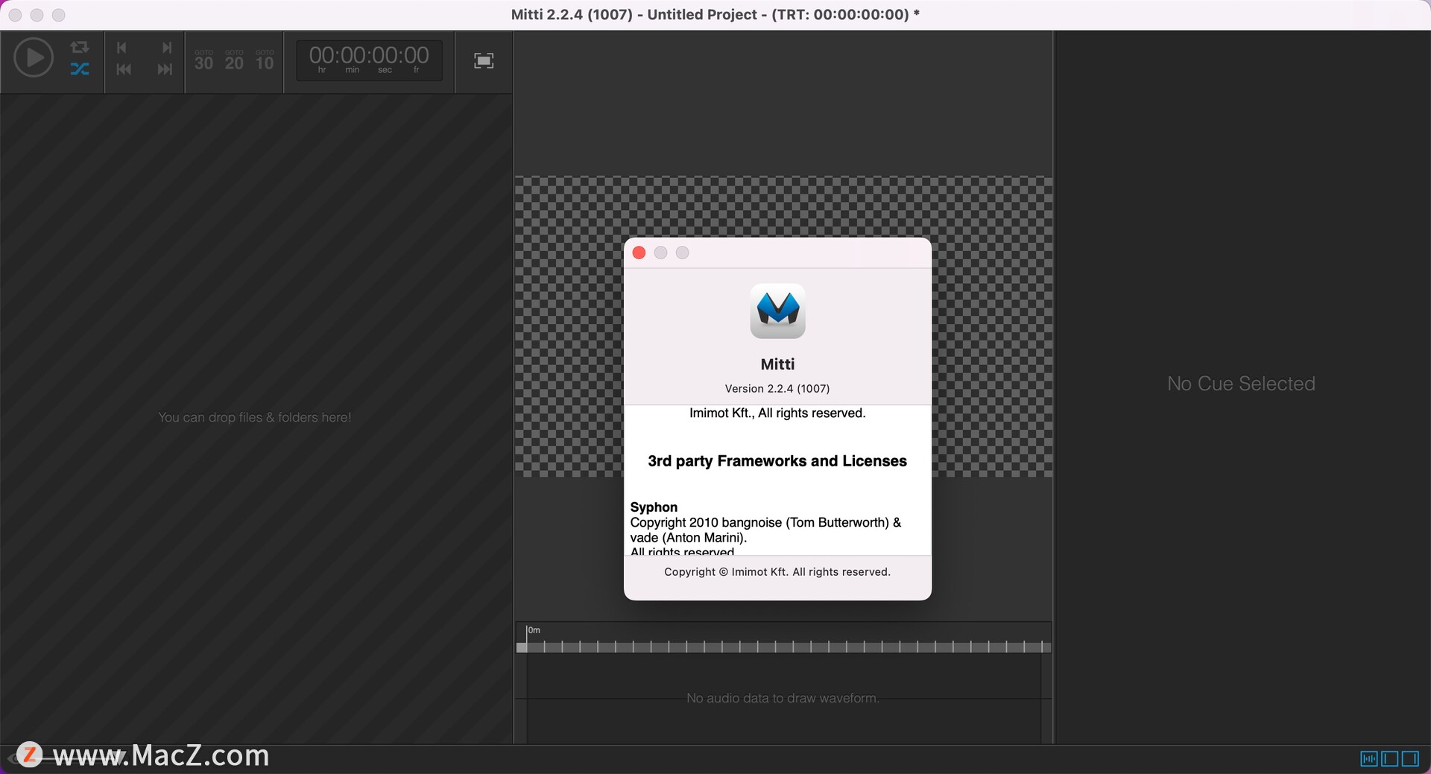Click the 00:00:00:00 timecode display
Viewport: 1431px width, 774px height.
point(369,60)
